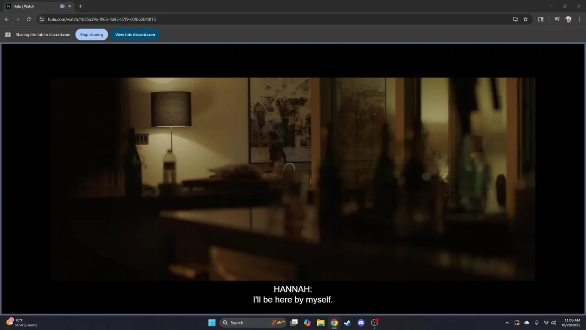Click the forward navigation arrow
The image size is (586, 330).
[18, 19]
